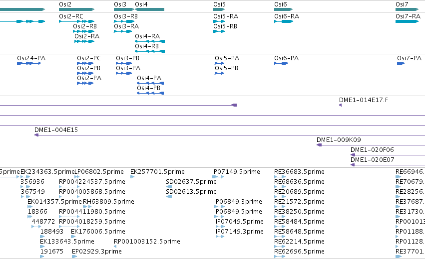Click EST RE20689.5prime
Viewport: 425px width, 259px height.
299,192
